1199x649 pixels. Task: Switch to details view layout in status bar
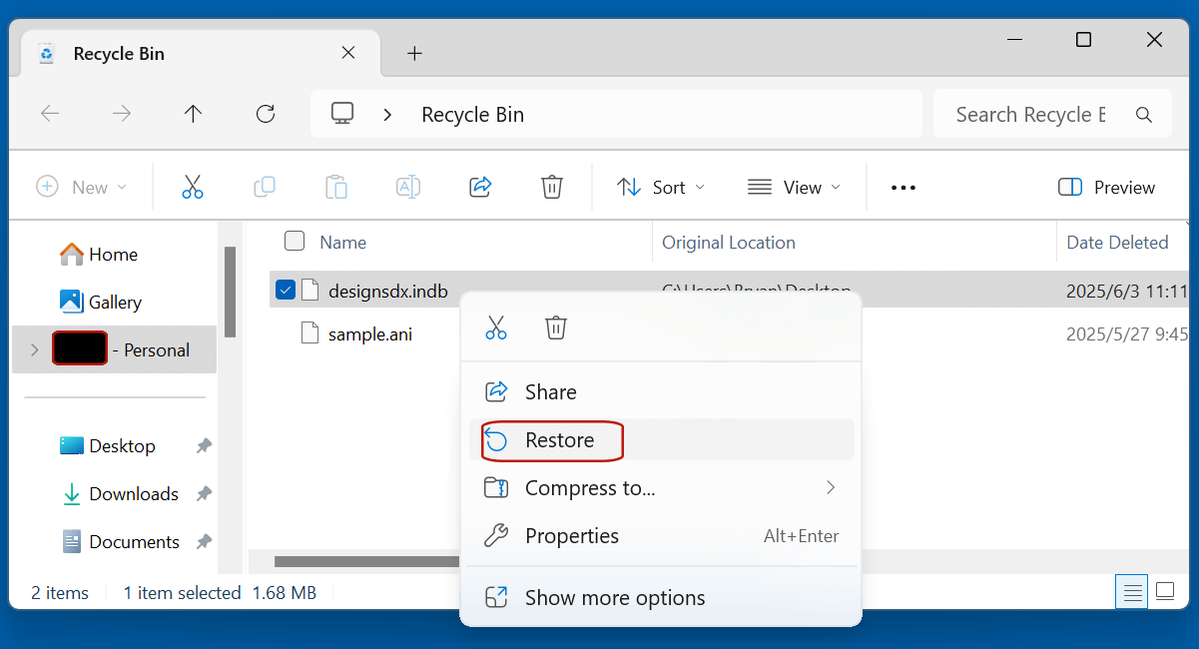tap(1131, 591)
